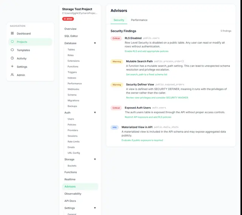The height and width of the screenshot is (215, 242).
Task: Open Policies under Auth
Action: pyautogui.click(x=72, y=125)
